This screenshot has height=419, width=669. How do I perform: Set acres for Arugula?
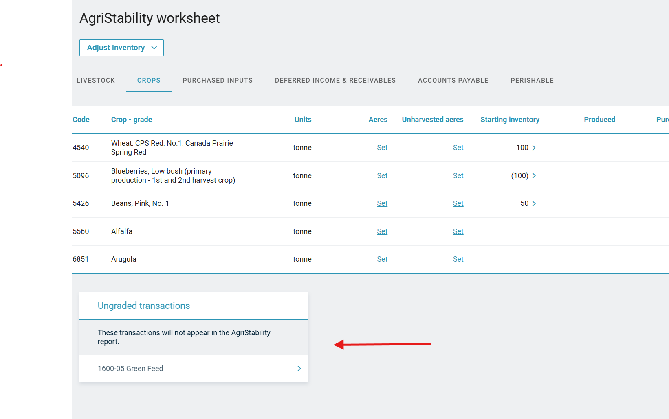tap(382, 259)
